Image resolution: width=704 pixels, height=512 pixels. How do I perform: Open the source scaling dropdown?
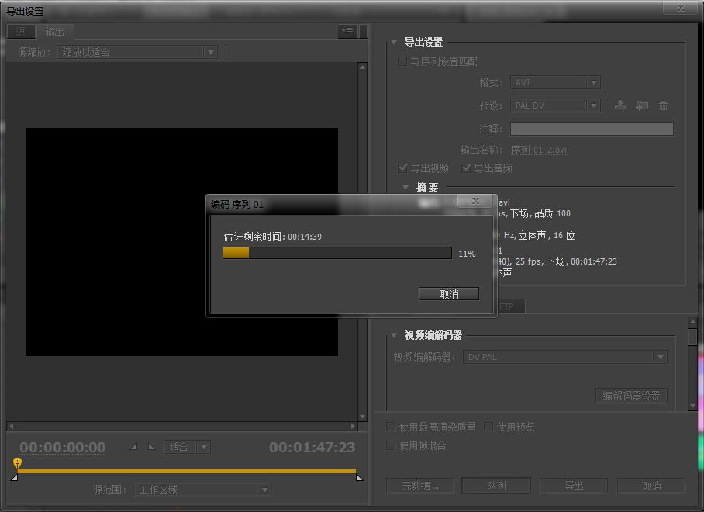tap(137, 52)
